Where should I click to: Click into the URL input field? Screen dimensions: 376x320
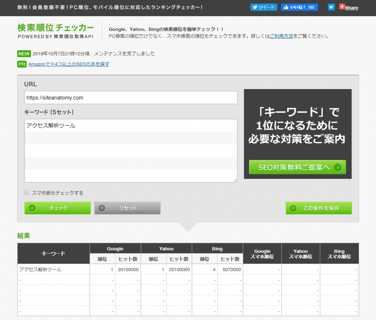point(131,98)
